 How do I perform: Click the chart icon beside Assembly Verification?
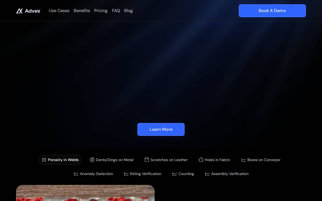point(207,174)
